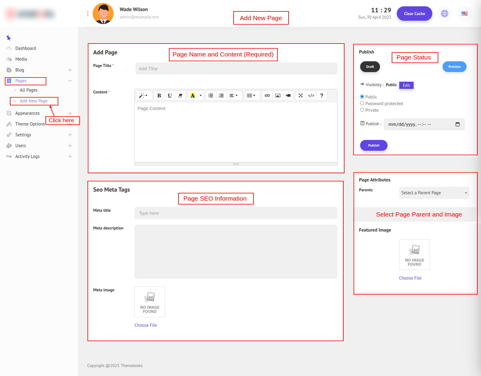The width and height of the screenshot is (481, 376).
Task: Switch editor to code view
Action: coord(311,96)
